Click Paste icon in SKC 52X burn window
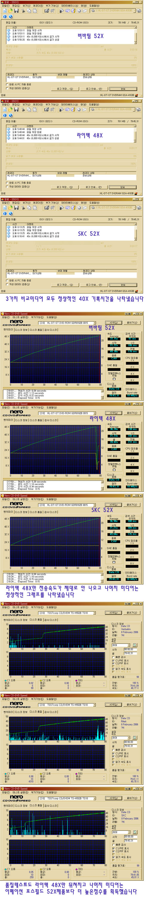Screen dimensions: 158x898 click(35, 208)
